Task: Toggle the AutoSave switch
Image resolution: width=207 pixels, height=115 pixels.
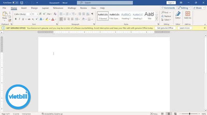Action: coord(15,3)
